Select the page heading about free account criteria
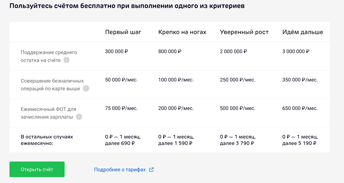Image resolution: width=344 pixels, height=183 pixels. (127, 5)
